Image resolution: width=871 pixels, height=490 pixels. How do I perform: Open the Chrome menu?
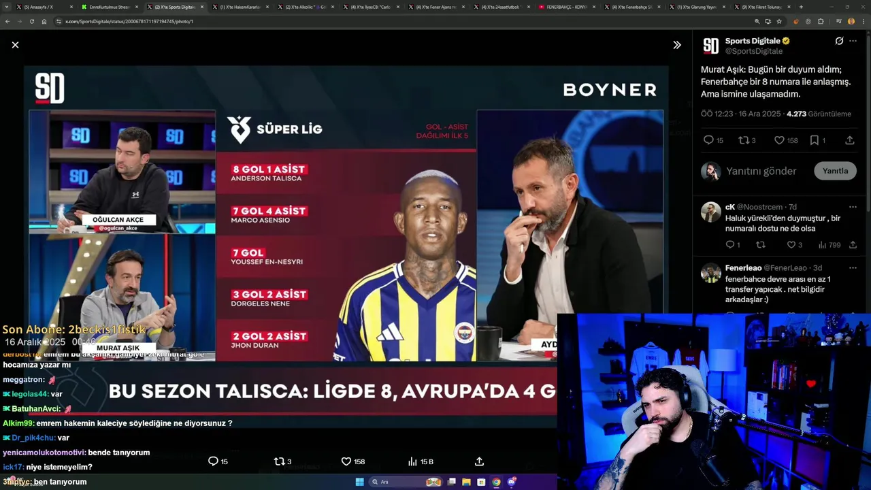(864, 21)
